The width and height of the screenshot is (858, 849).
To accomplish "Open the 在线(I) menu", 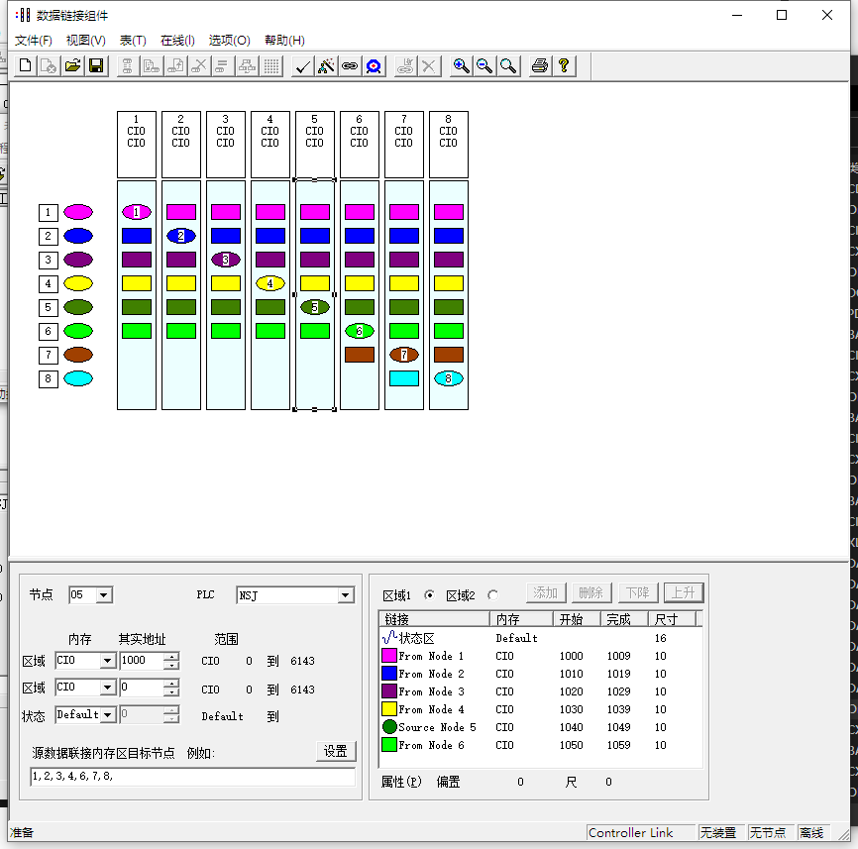I will pos(177,41).
